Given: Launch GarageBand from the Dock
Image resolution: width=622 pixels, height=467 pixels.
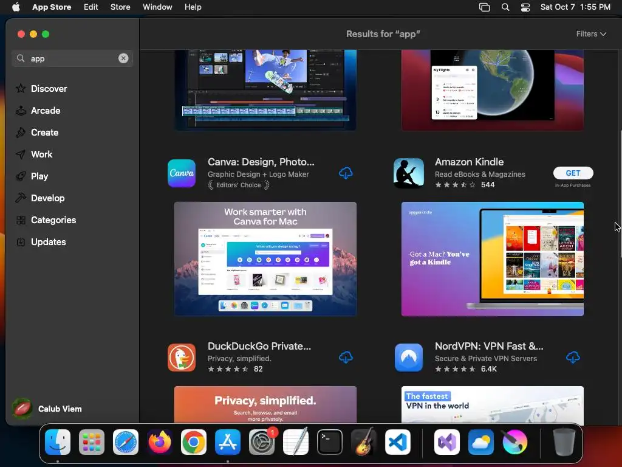Looking at the screenshot, I should pos(363,442).
